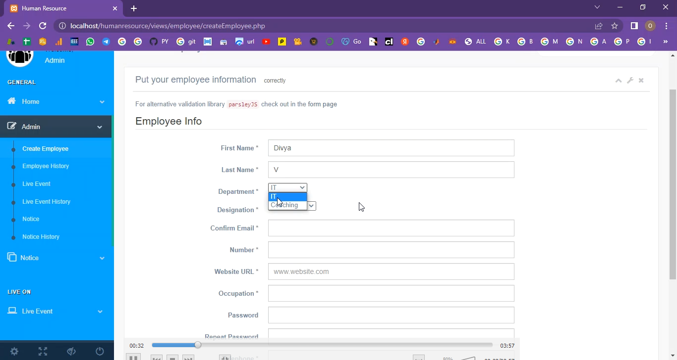The image size is (677, 360).
Task: Click the settings gear icon in sidebar footer
Action: coord(14,352)
